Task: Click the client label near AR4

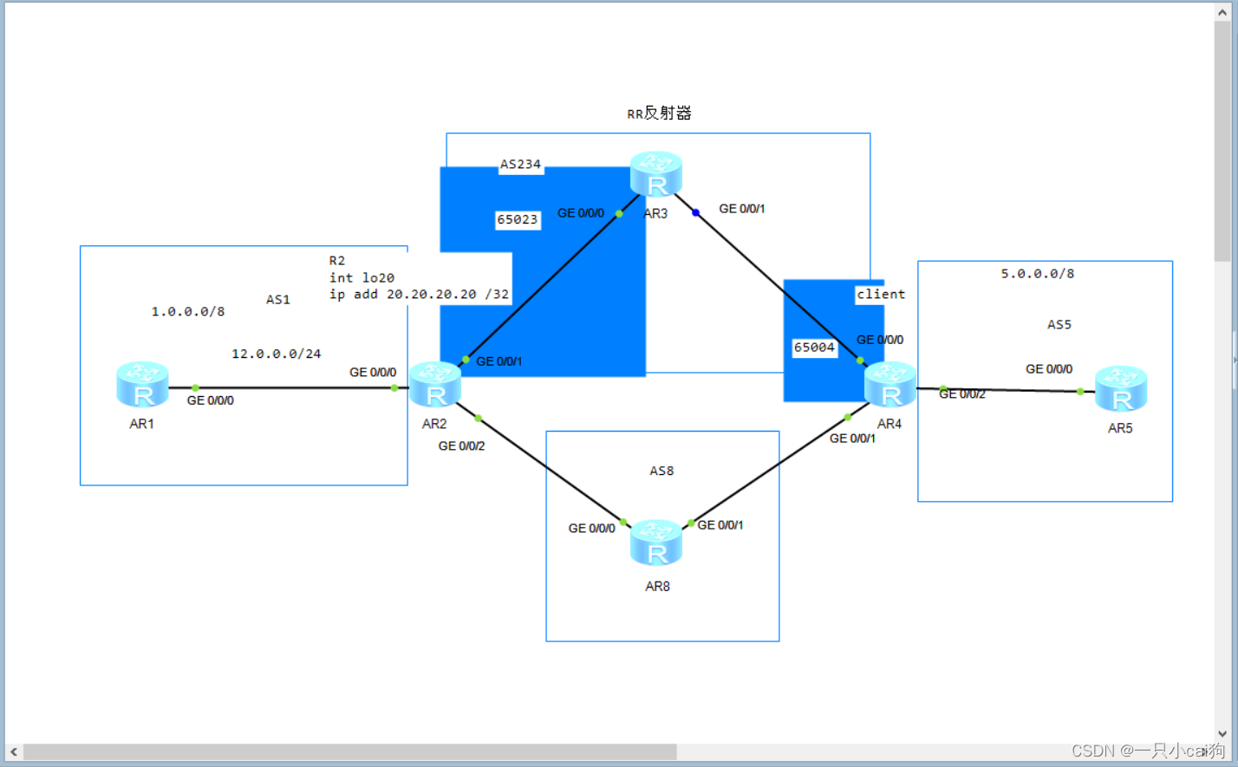Action: point(880,295)
